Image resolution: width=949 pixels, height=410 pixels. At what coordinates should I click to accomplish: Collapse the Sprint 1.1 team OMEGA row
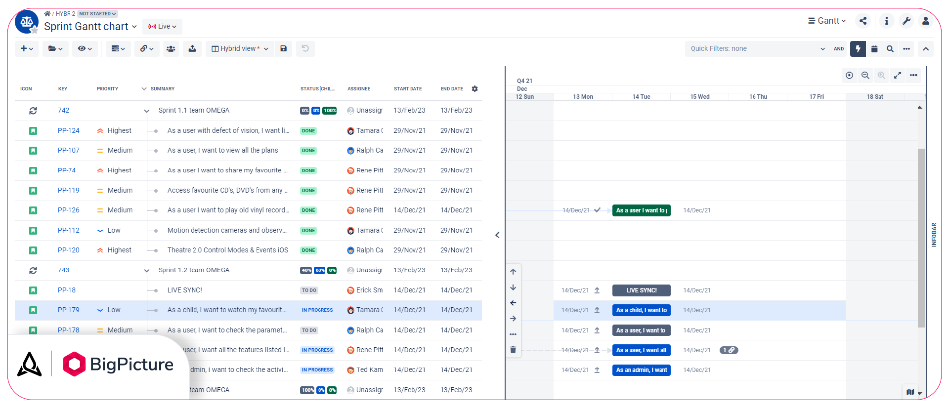(x=147, y=111)
